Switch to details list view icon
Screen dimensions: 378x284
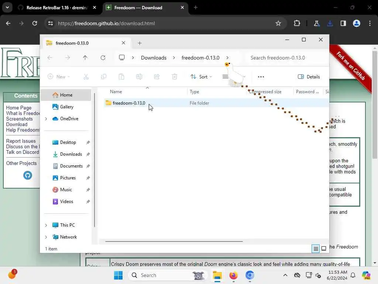(x=316, y=248)
